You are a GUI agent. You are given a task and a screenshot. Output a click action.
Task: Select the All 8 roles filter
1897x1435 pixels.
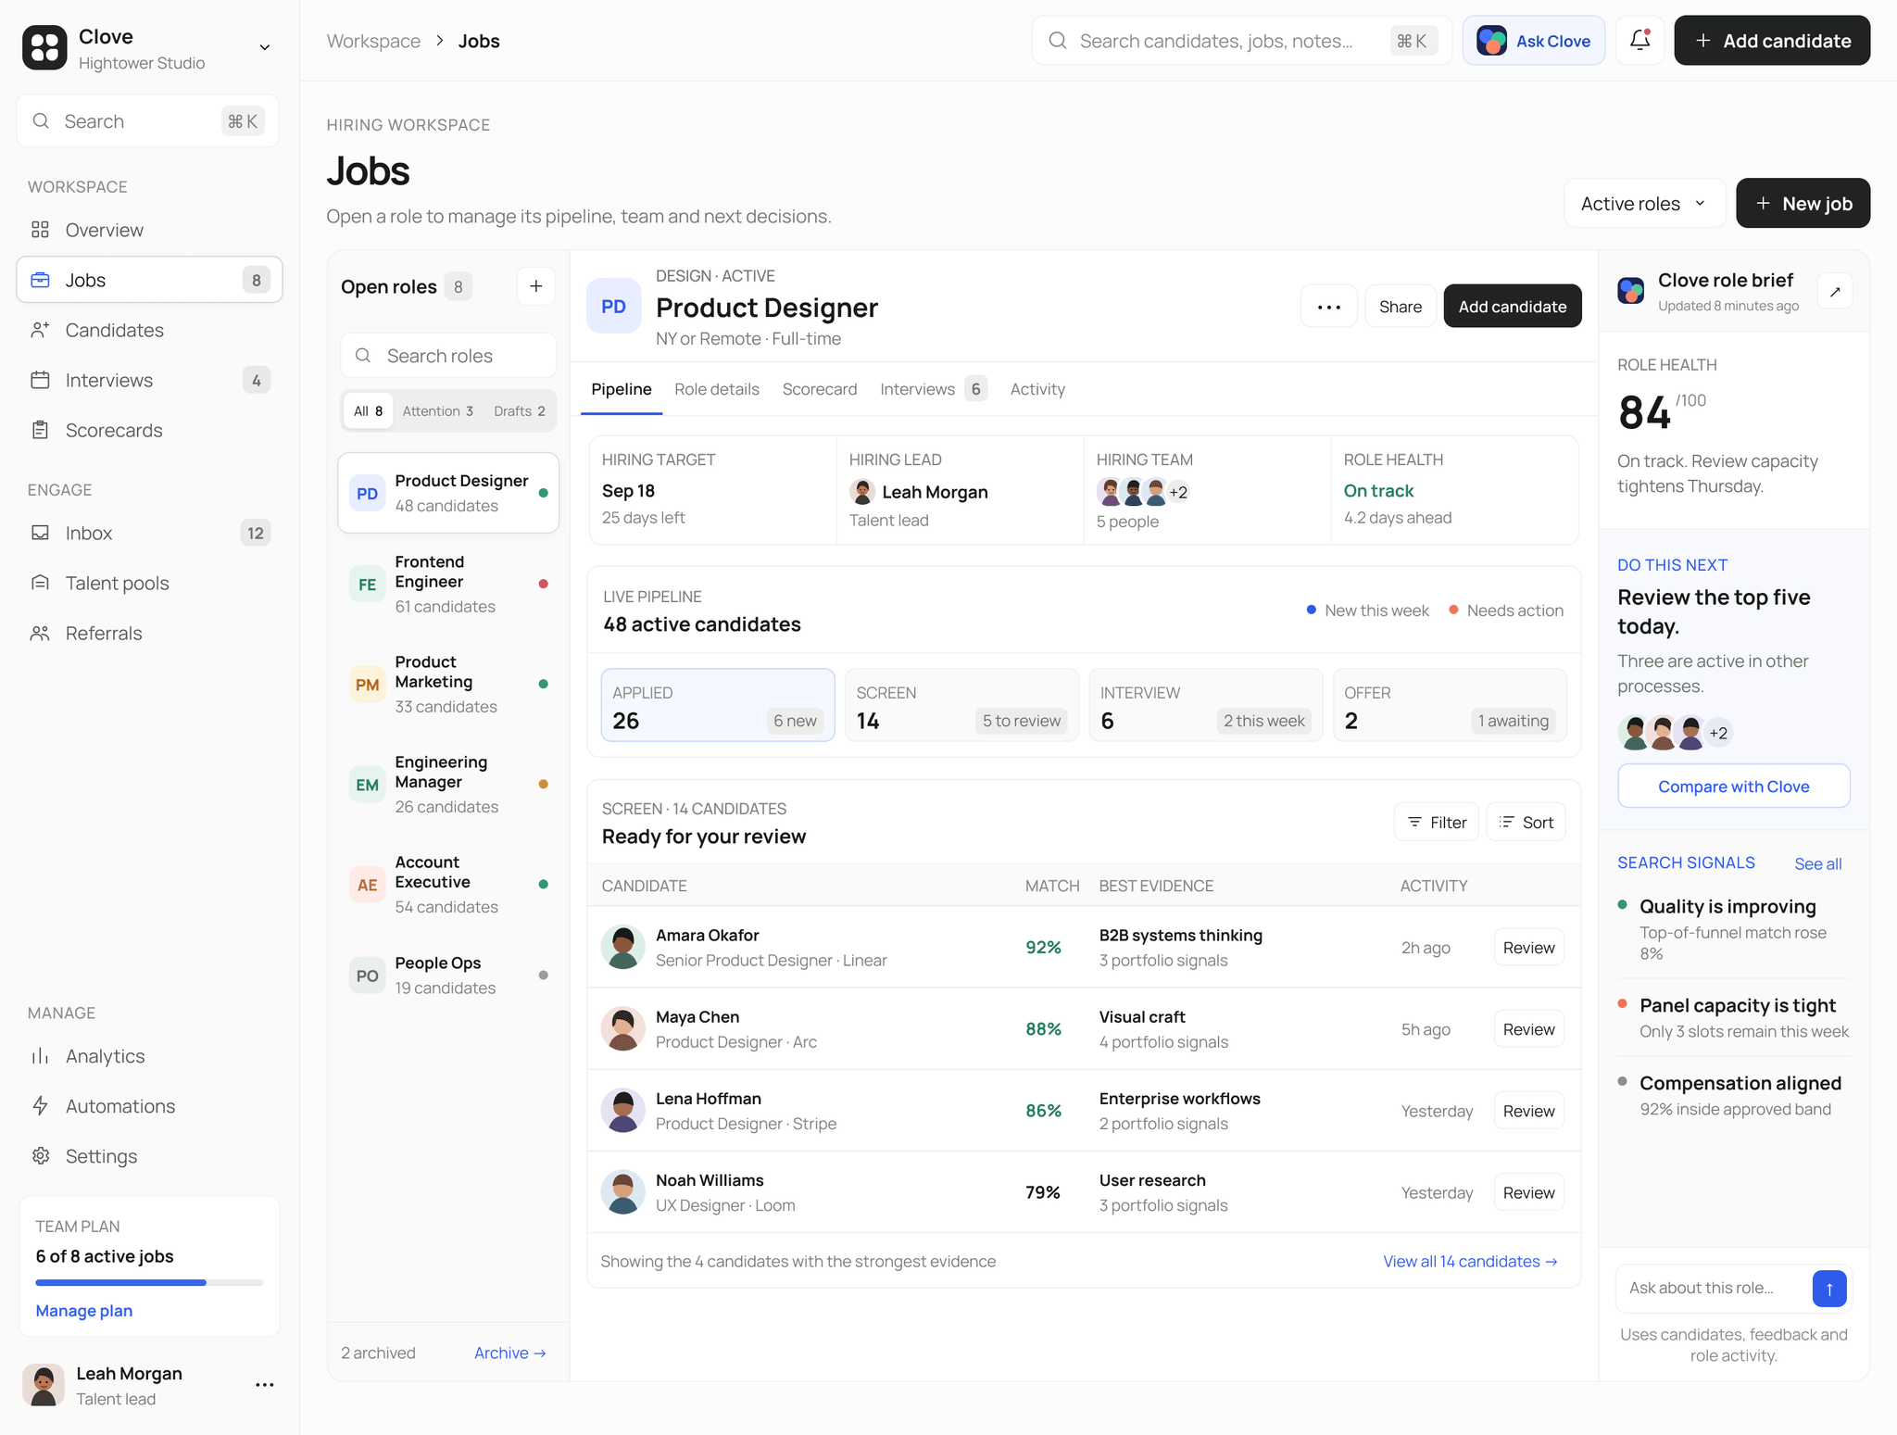(368, 411)
